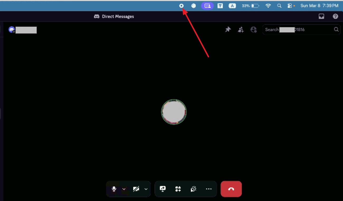Open Discord help
This screenshot has height=201, width=343.
(335, 16)
